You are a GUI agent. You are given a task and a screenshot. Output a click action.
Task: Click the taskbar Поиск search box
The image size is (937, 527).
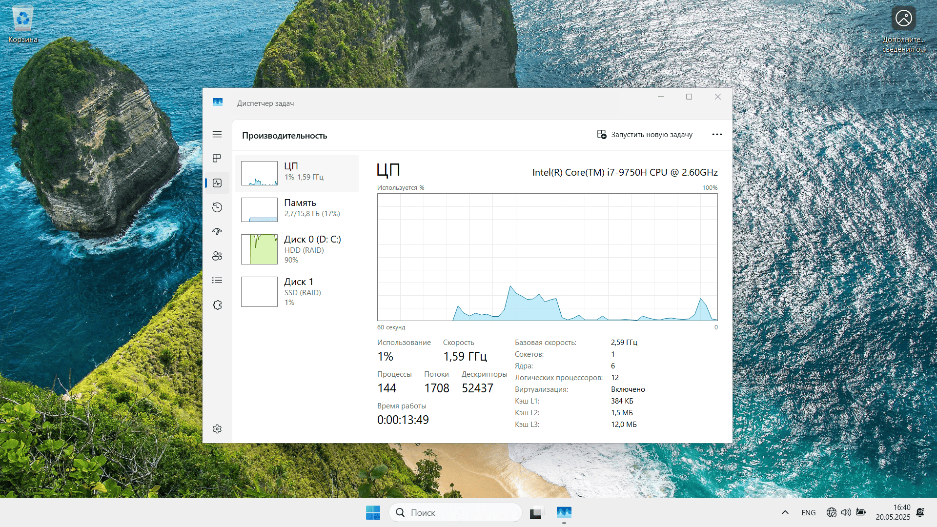(x=456, y=512)
